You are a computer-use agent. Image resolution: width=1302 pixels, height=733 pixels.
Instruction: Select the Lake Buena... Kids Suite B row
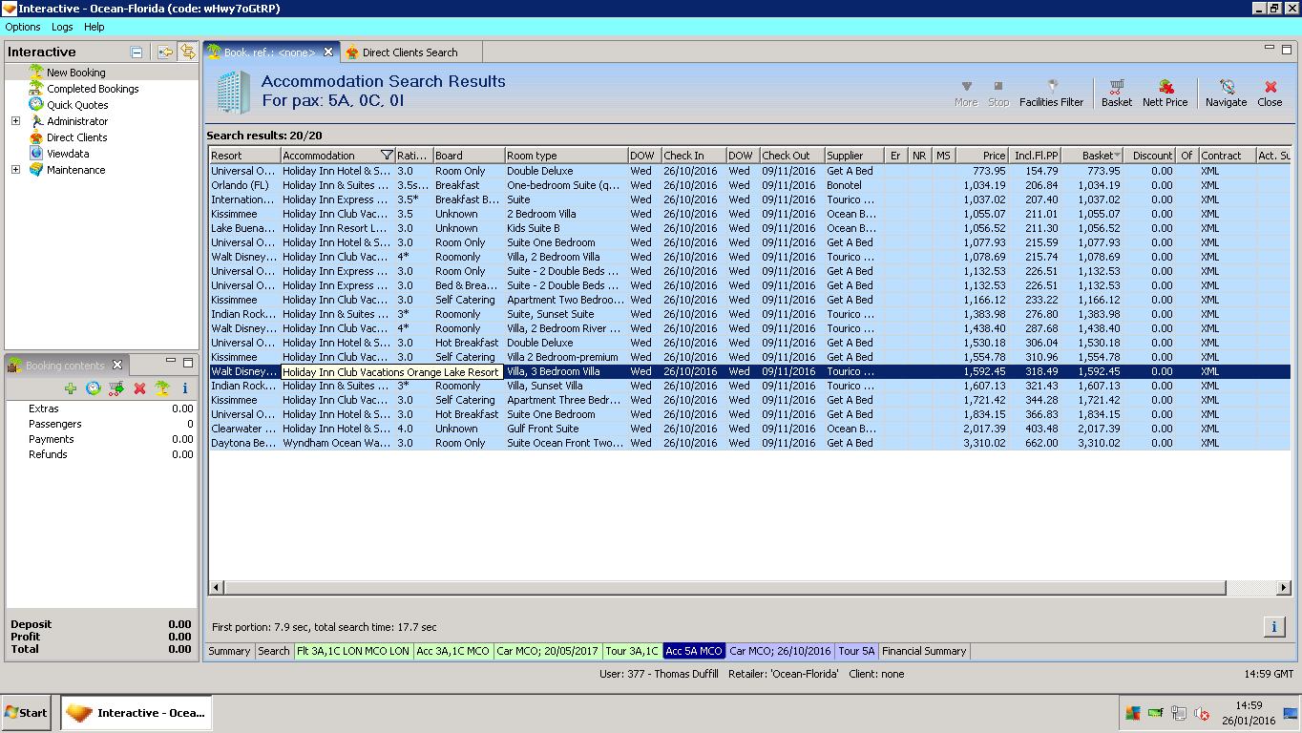[749, 228]
